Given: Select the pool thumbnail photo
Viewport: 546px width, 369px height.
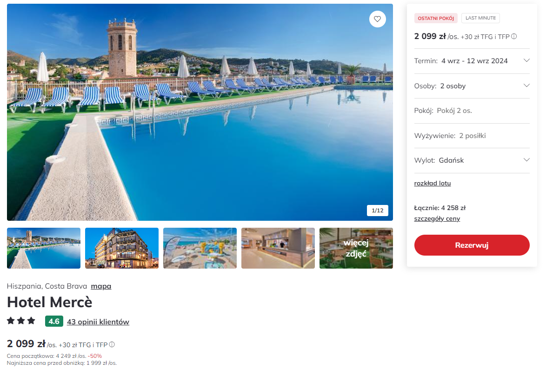Looking at the screenshot, I should [44, 248].
